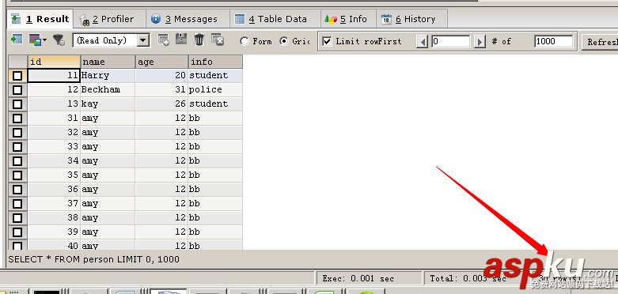Image resolution: width=618 pixels, height=294 pixels.
Task: Select the info cell in row id 32
Action: pos(215,132)
